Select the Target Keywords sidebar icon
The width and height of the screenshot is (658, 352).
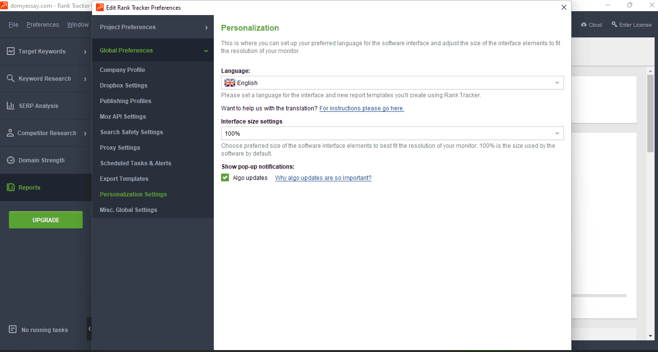[x=11, y=51]
